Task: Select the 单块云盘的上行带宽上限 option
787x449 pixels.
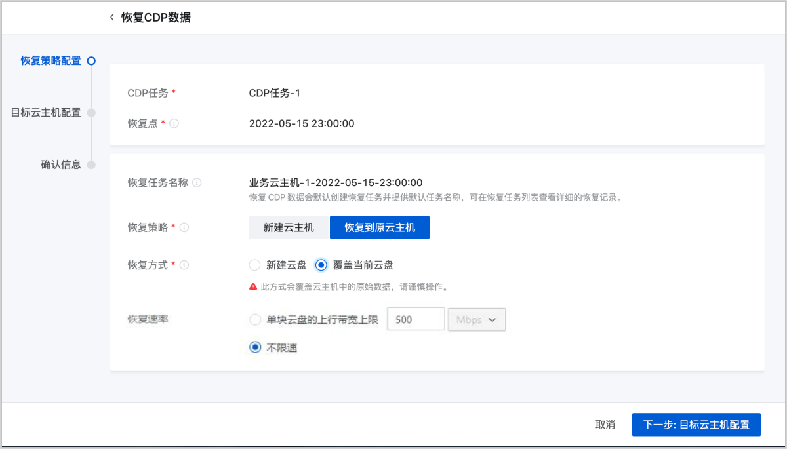Action: pyautogui.click(x=254, y=319)
